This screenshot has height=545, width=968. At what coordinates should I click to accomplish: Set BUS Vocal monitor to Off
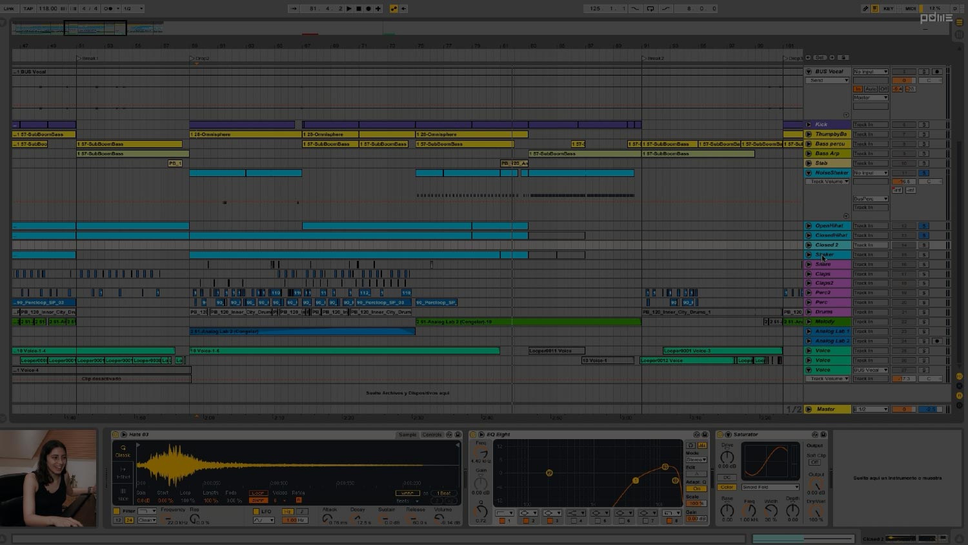pos(883,89)
